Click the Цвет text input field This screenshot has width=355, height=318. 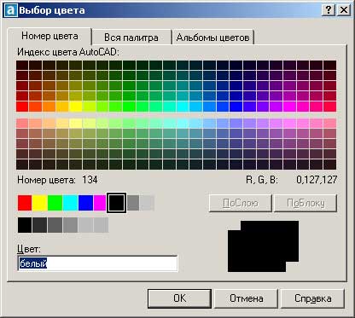pyautogui.click(x=97, y=263)
